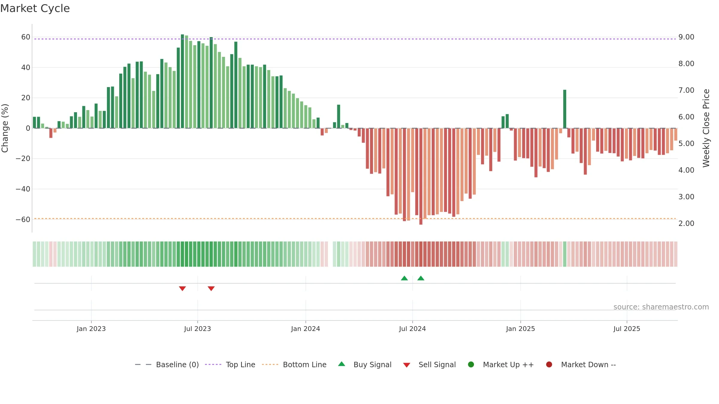Click the Sell Signal legend triangle icon
This screenshot has width=719, height=404.
407,365
